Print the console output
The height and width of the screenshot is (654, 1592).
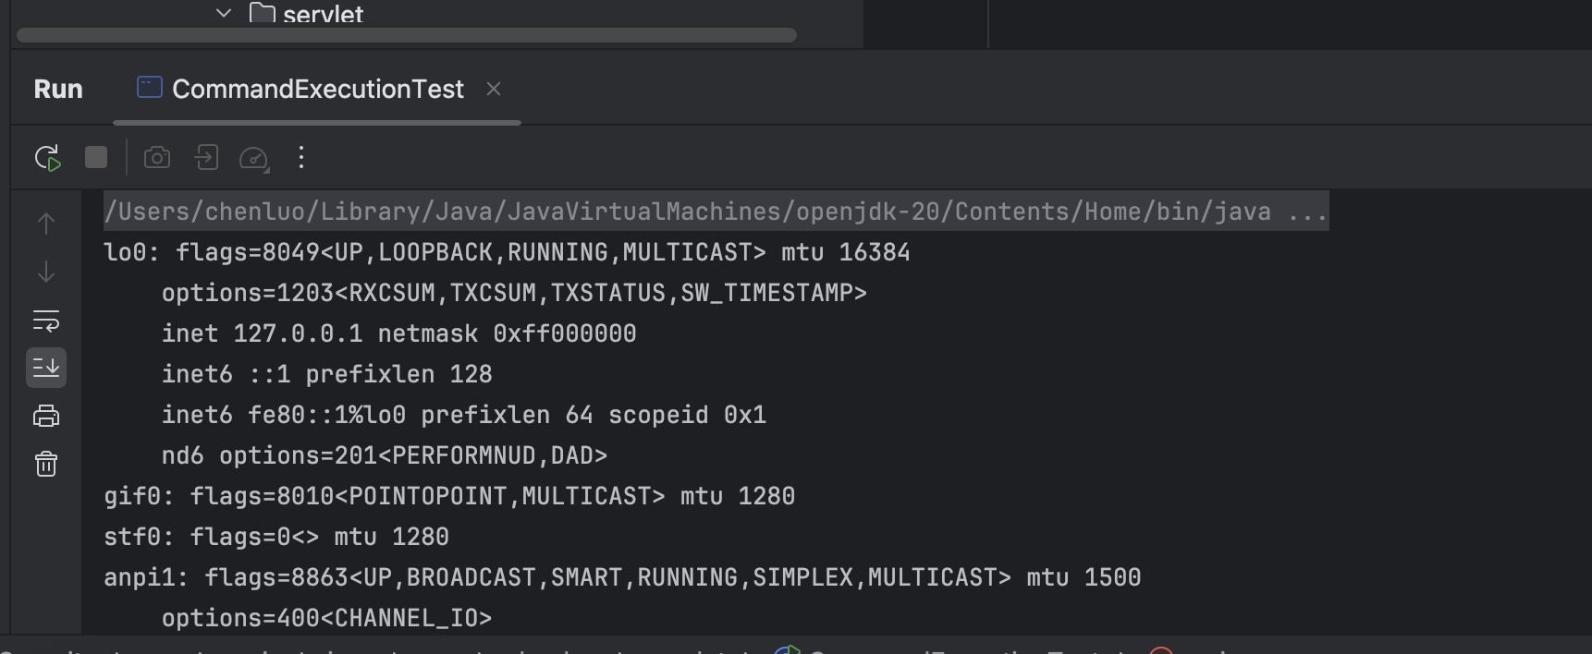(x=46, y=416)
